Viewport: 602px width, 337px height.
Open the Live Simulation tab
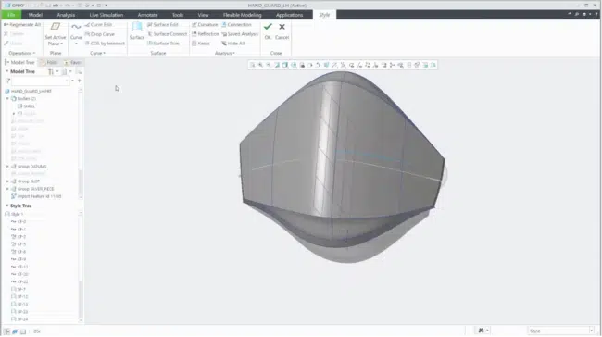[107, 15]
